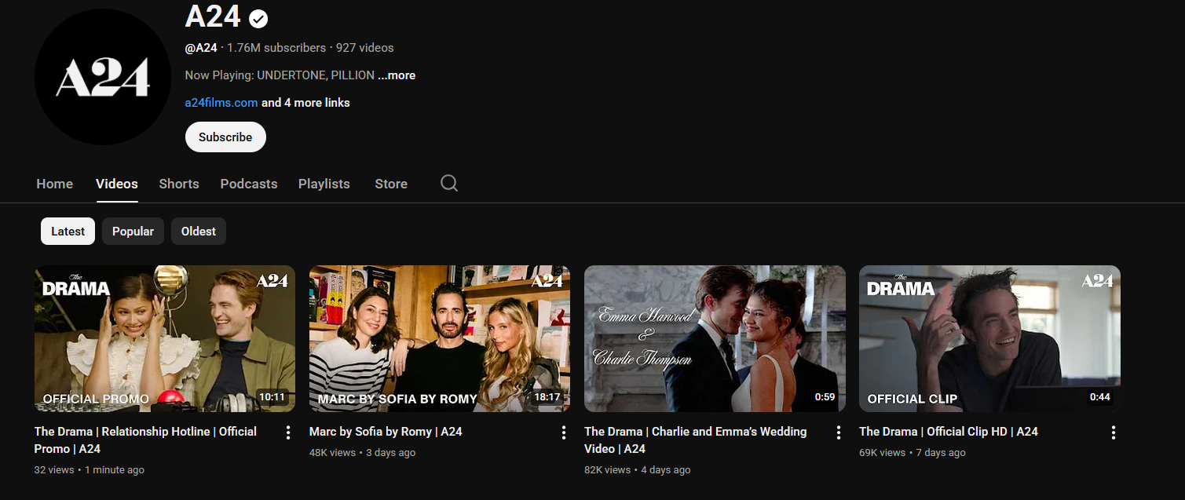This screenshot has width=1185, height=500.
Task: Sort videos by Latest
Action: [x=68, y=232]
